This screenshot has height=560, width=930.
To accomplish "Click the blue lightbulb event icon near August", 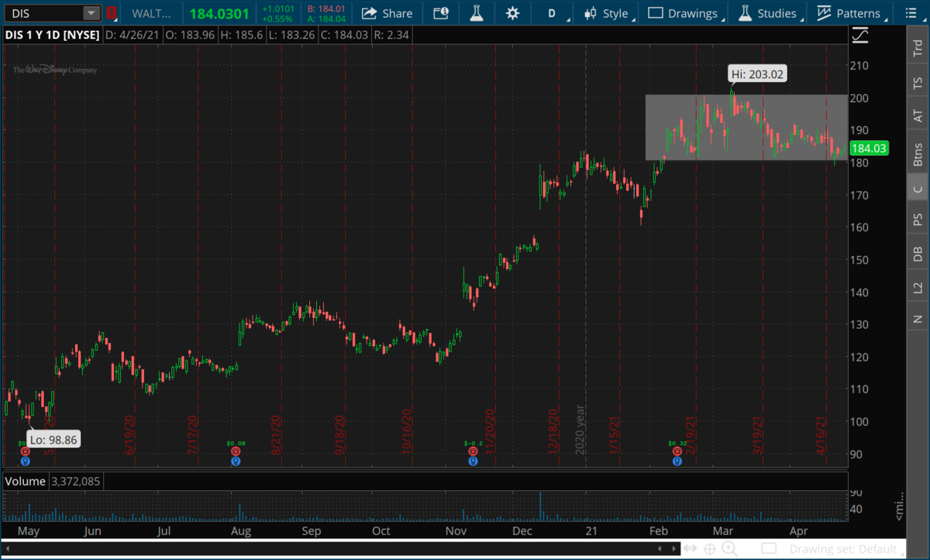I will 236,461.
